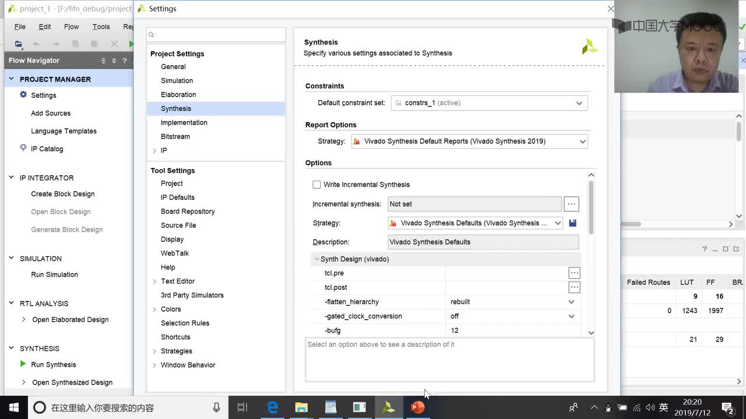This screenshot has width=746, height=419.
Task: Open tcl.post file browser ellipsis
Action: pyautogui.click(x=574, y=287)
